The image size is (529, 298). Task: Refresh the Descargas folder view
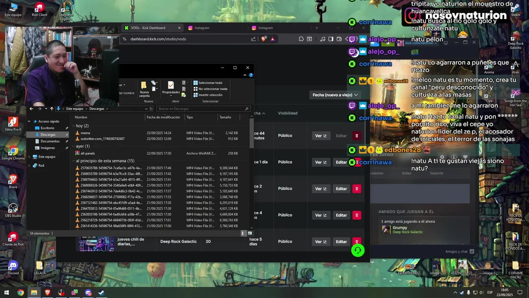point(151,109)
